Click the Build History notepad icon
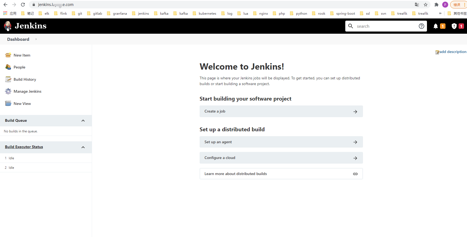This screenshot has height=237, width=467. (8, 79)
